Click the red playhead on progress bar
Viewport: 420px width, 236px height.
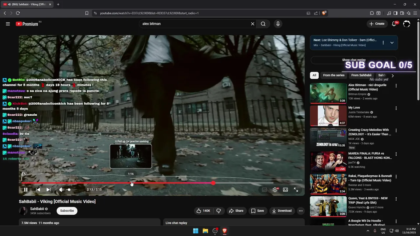(213, 183)
